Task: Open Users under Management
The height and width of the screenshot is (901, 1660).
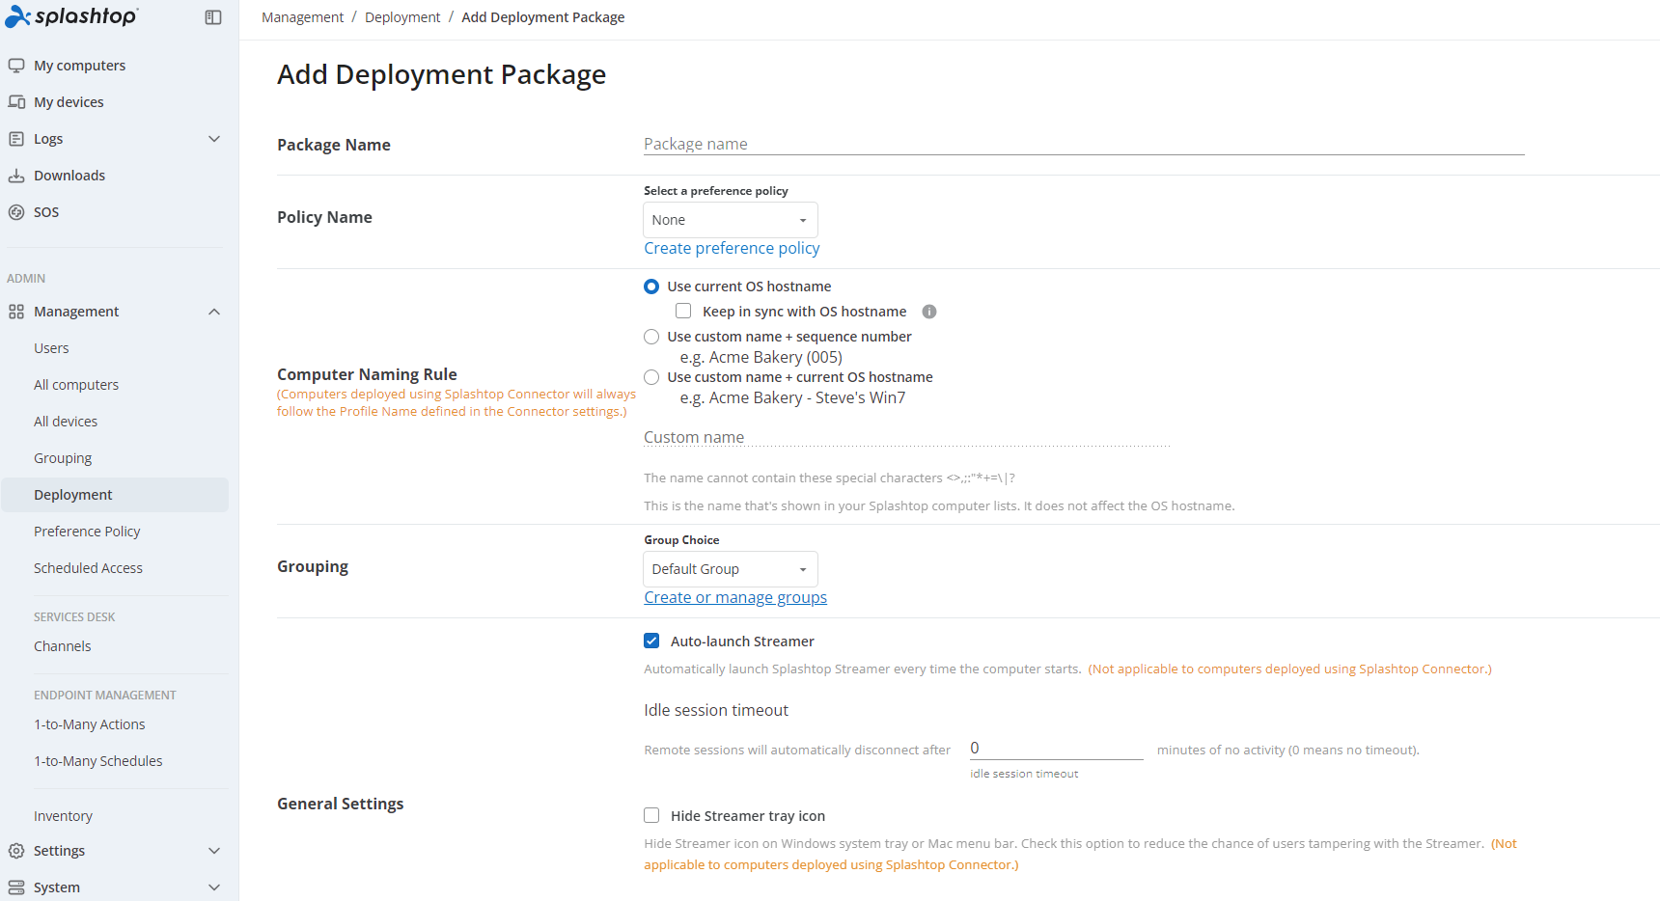Action: [51, 348]
